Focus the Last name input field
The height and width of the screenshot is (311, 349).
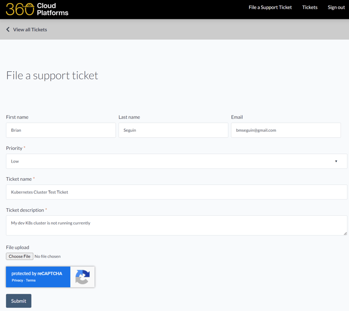[173, 130]
